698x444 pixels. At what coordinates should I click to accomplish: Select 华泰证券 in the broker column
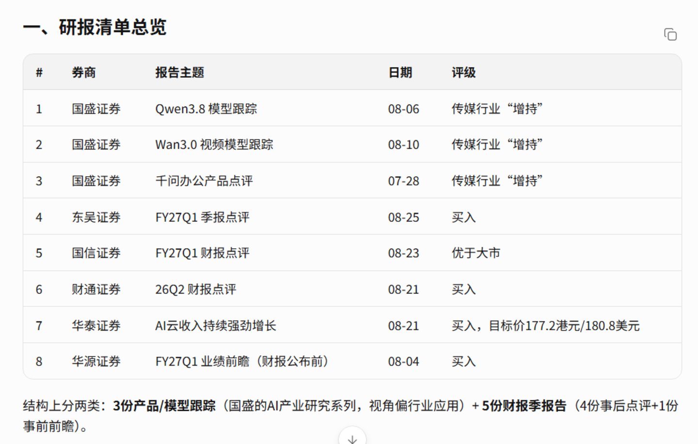[96, 326]
